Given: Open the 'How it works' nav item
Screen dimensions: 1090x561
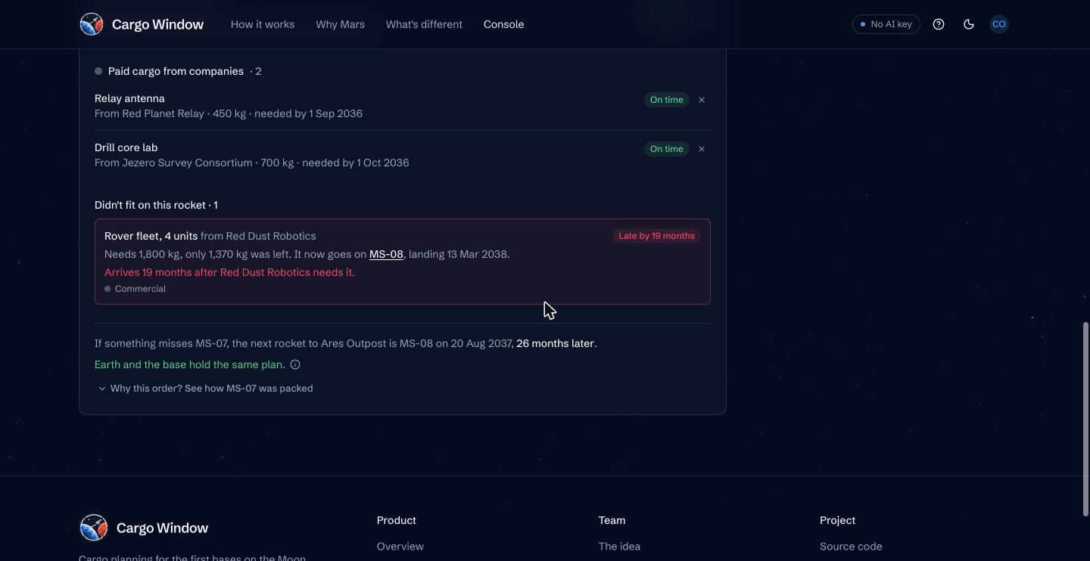Looking at the screenshot, I should 263,24.
